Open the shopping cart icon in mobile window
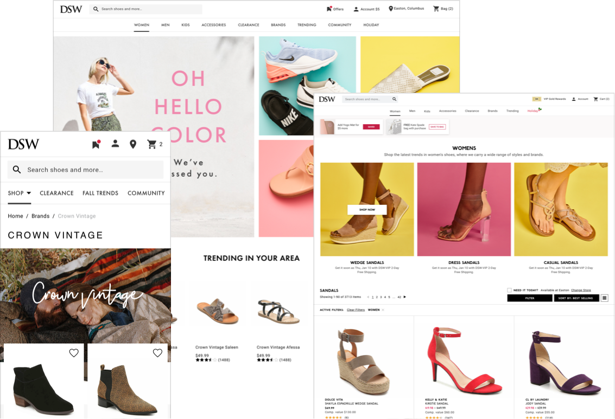This screenshot has height=419, width=615. [x=151, y=144]
